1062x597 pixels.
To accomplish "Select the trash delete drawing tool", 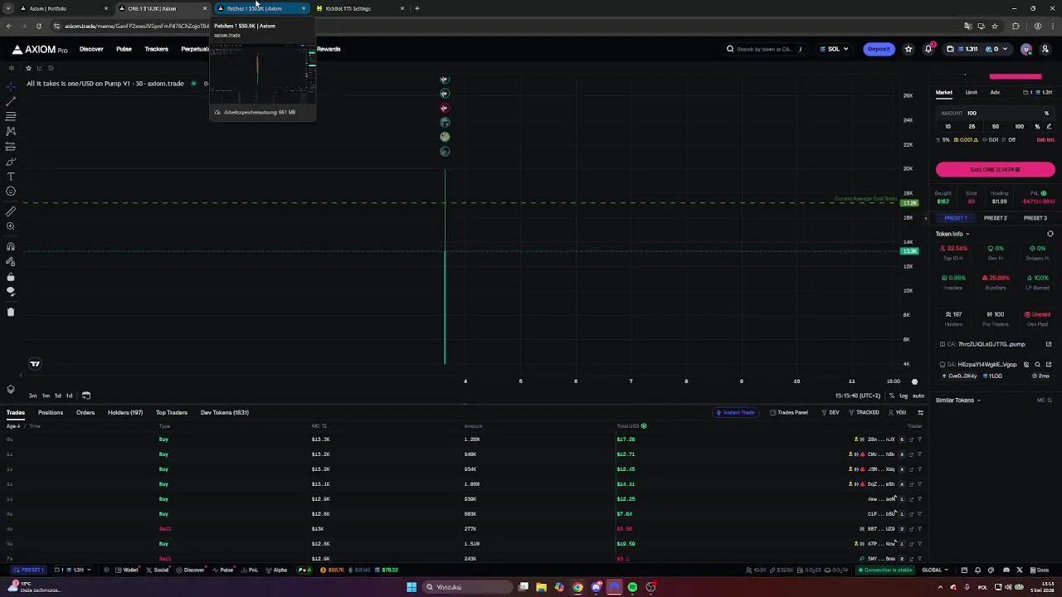I will [x=11, y=313].
